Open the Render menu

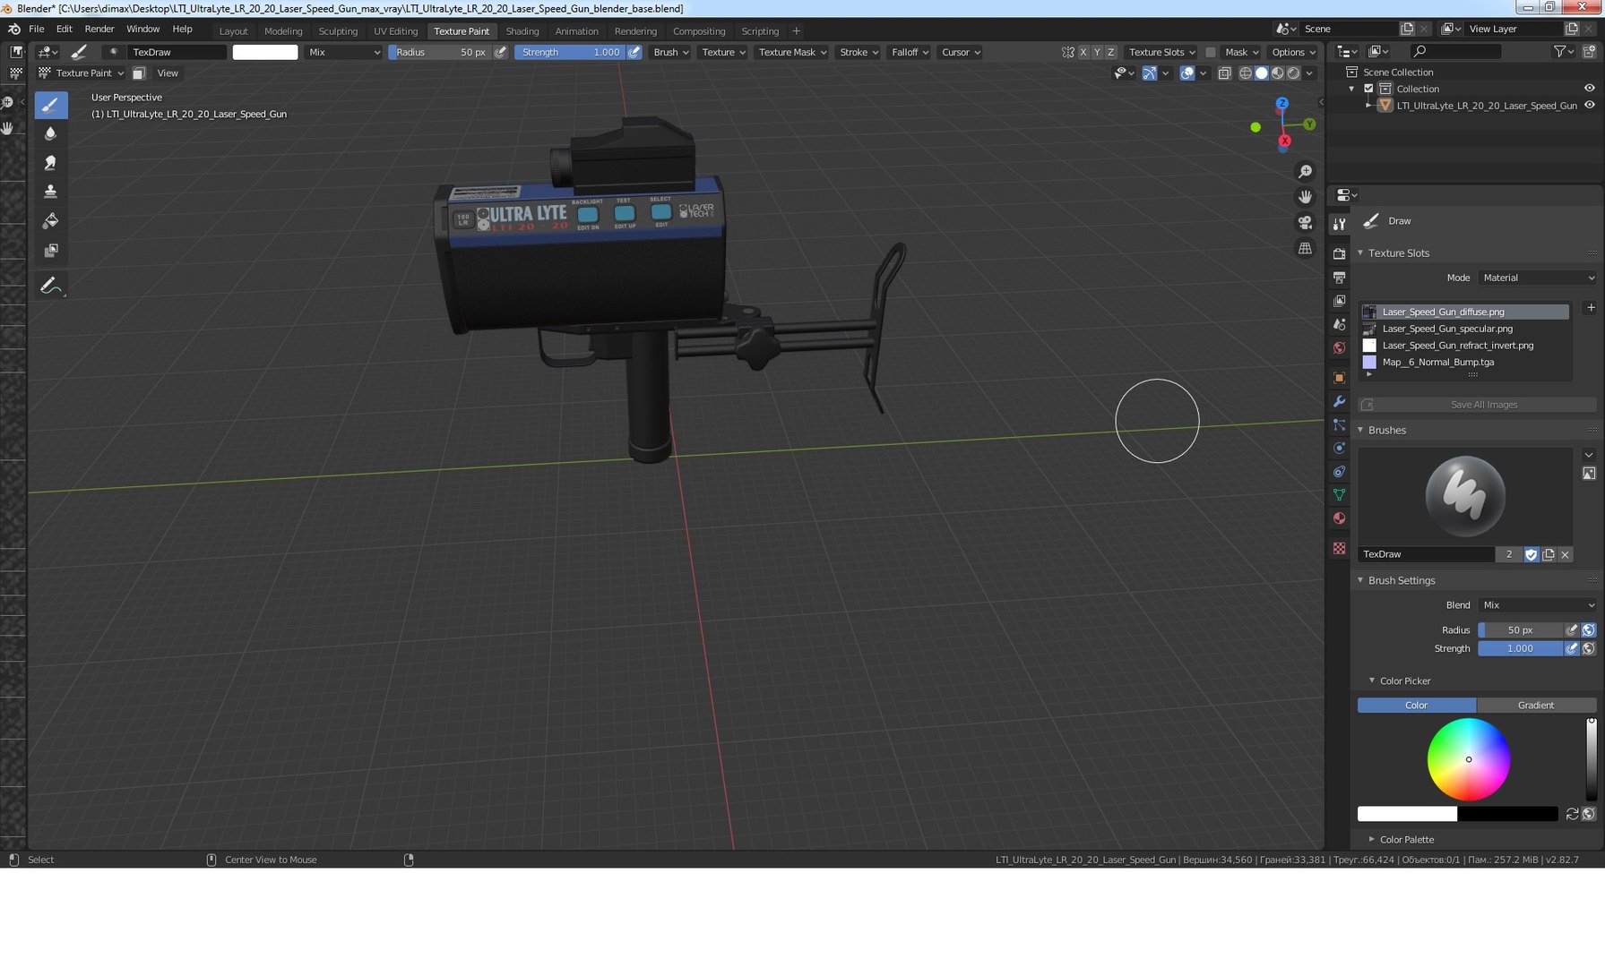click(99, 29)
